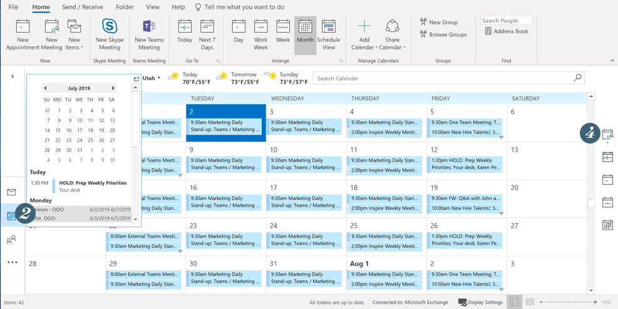Start a New Teams Meeting
The width and height of the screenshot is (618, 309).
pos(149,34)
